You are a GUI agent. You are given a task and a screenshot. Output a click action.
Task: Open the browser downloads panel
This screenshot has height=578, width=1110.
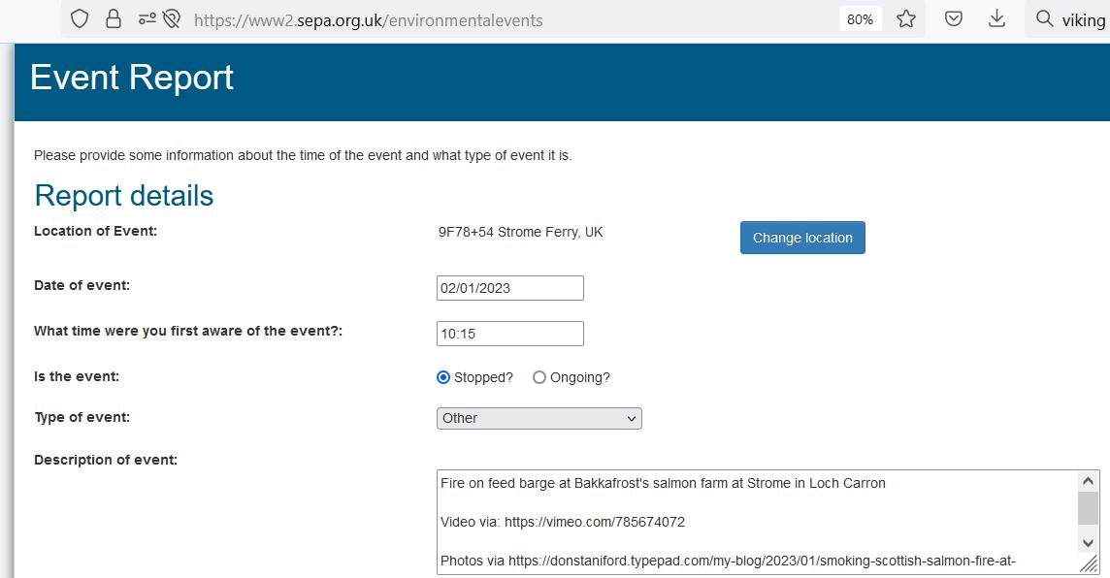click(x=996, y=19)
